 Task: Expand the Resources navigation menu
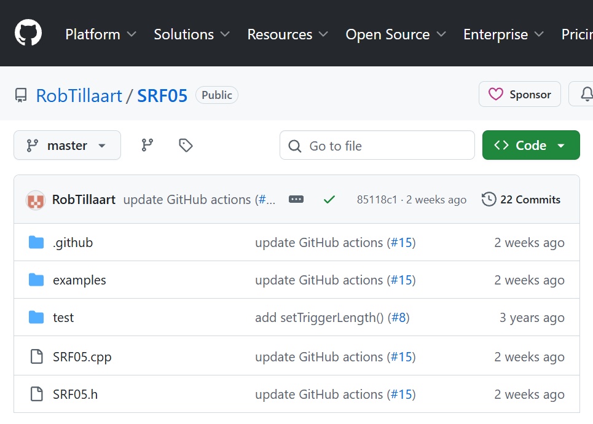(x=288, y=34)
